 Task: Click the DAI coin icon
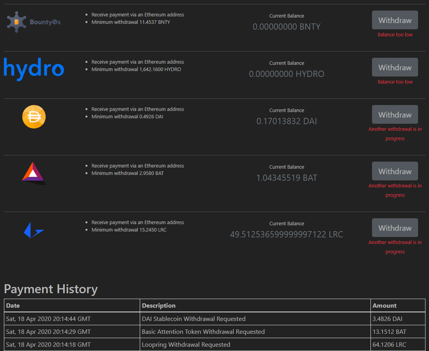coord(34,117)
